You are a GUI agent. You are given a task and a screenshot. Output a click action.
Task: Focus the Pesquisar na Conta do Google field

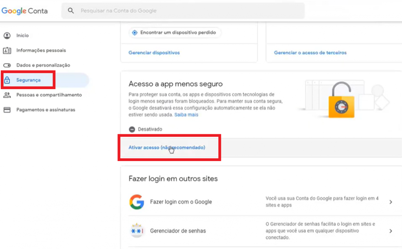[x=183, y=11]
